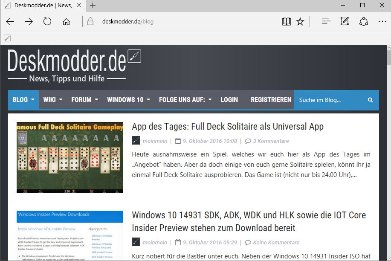The image size is (391, 261).
Task: Open author moinmoin on the Solitaire article
Action: pos(155,141)
